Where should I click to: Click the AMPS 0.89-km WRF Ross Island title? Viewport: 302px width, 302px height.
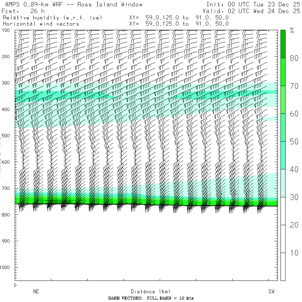[72, 4]
